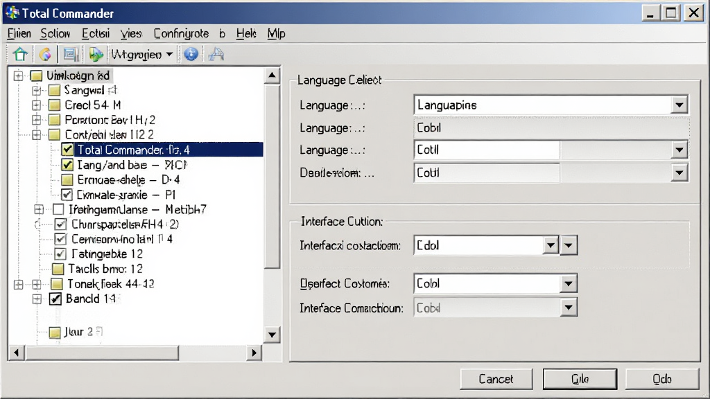
Task: Click folder icon of 'Ermoae-ehele – D 4'
Action: [67, 180]
